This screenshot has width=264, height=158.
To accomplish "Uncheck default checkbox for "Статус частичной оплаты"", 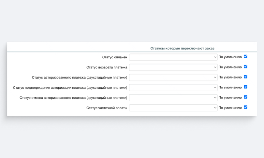I will click(245, 107).
